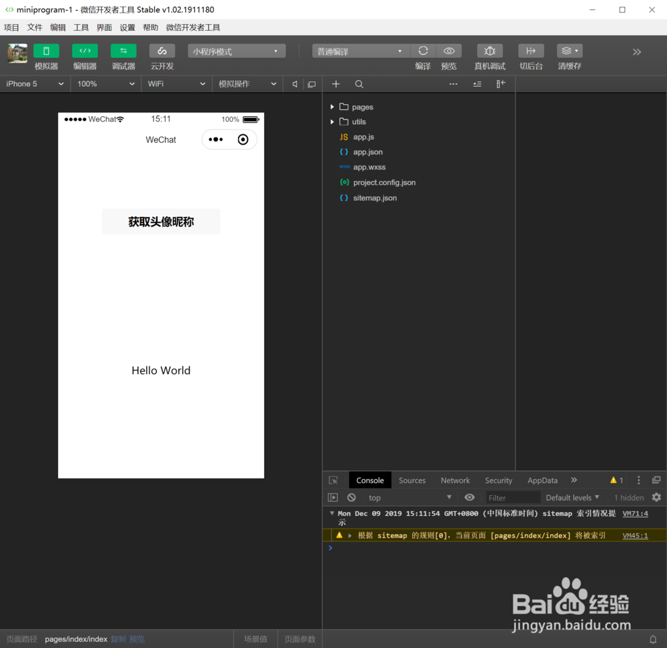The height and width of the screenshot is (648, 667).
Task: Click the undock devtools icon
Action: 656,480
